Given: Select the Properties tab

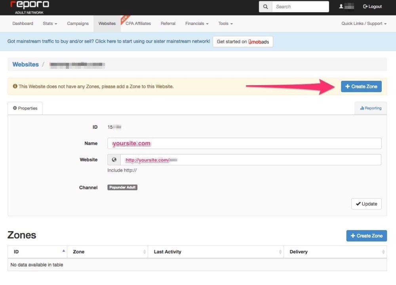Looking at the screenshot, I should pyautogui.click(x=25, y=108).
